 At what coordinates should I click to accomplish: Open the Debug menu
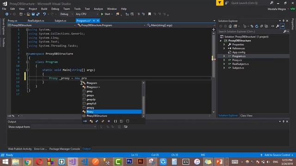pyautogui.click(x=55, y=9)
